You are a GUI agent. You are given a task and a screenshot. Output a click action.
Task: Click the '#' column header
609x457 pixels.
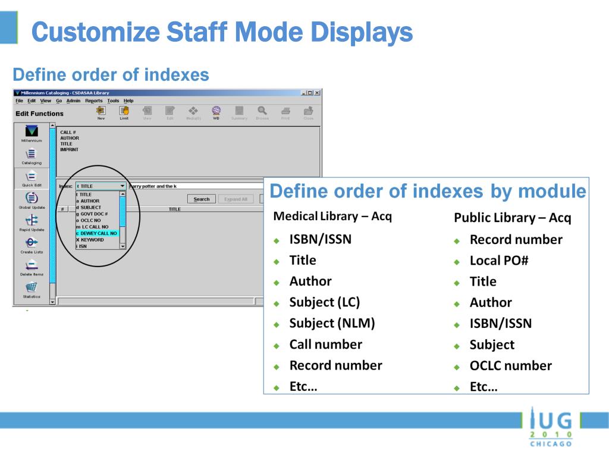(62, 209)
